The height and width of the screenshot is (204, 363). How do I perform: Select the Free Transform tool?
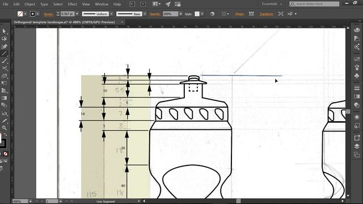pos(4,83)
